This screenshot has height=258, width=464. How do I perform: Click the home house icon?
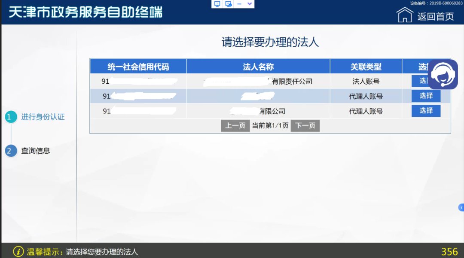point(405,15)
